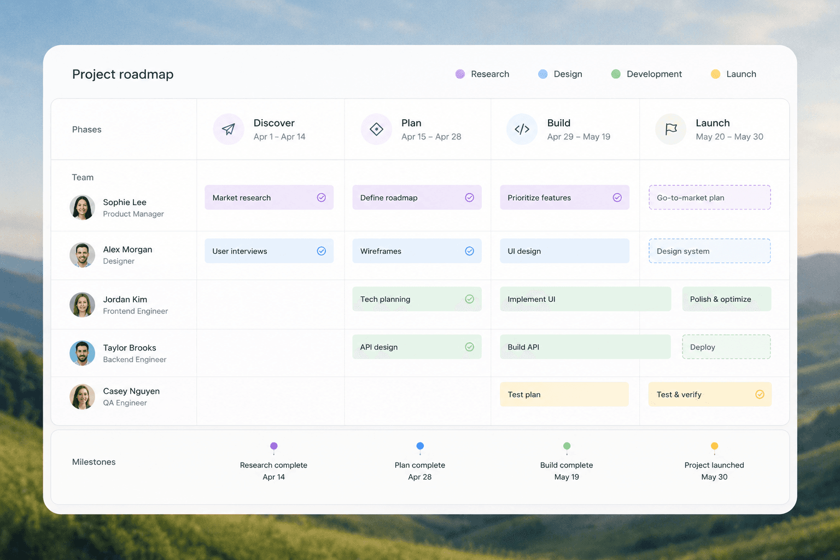Open the Go-to-market plan task card
Image resolution: width=840 pixels, height=560 pixels.
pyautogui.click(x=710, y=197)
